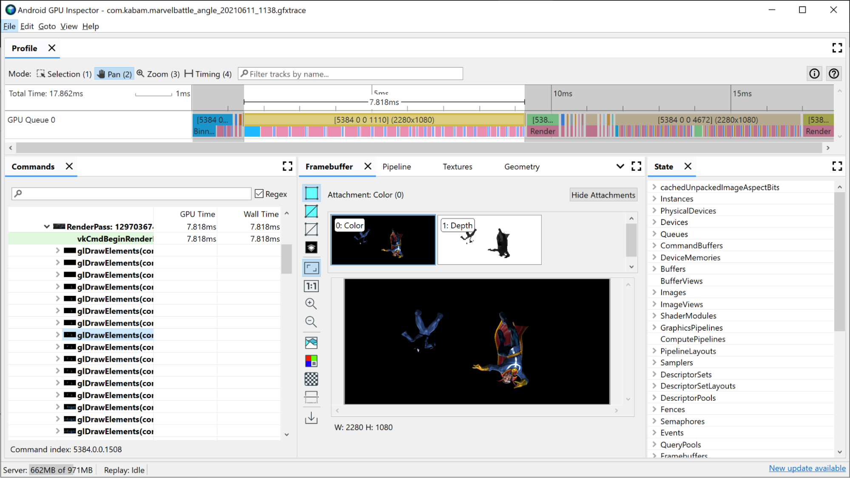This screenshot has width=850, height=478.
Task: Click the download framebuffer icon
Action: (x=311, y=418)
